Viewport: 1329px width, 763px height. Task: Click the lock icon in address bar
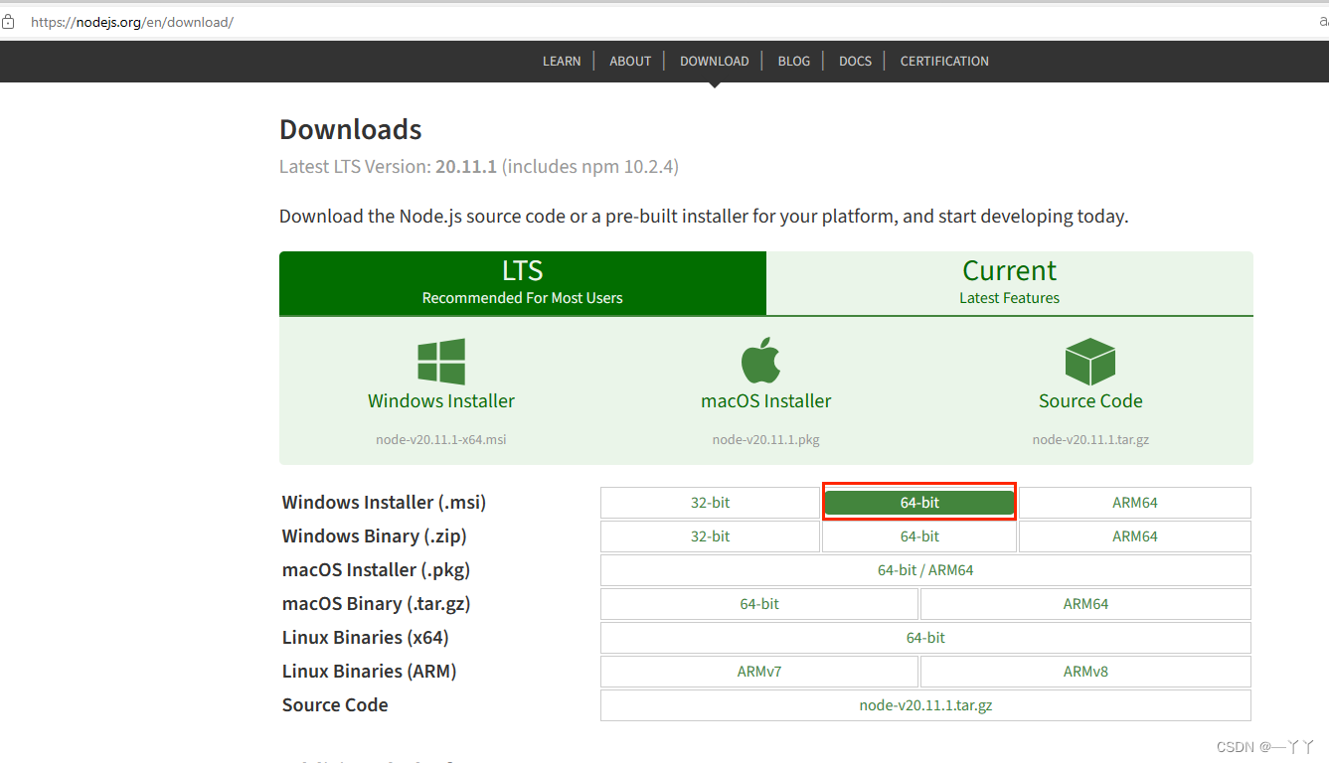tap(9, 22)
